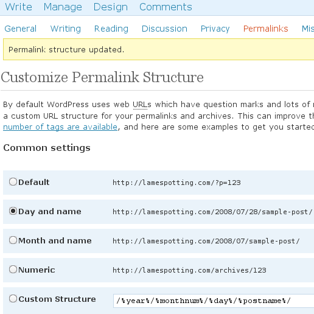The height and width of the screenshot is (314, 314).
Task: Open the Comments menu
Action: 166,7
